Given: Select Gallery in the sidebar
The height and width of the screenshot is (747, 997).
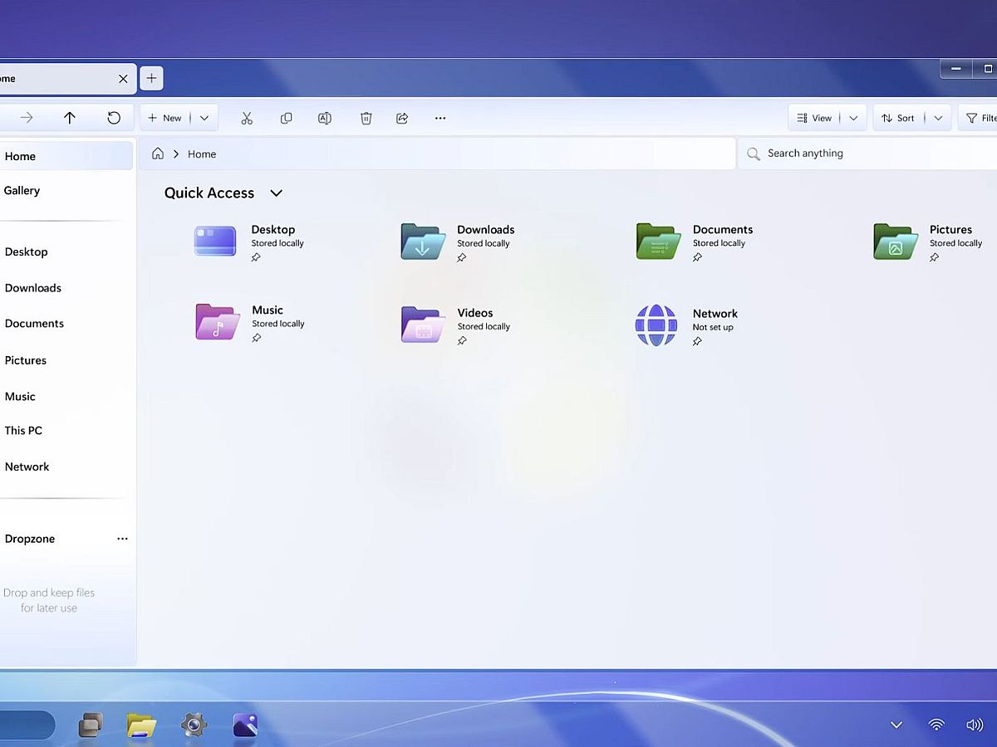Looking at the screenshot, I should point(22,191).
